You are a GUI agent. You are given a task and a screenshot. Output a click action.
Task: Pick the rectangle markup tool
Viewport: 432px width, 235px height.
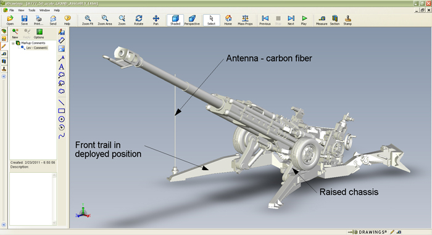click(x=62, y=111)
